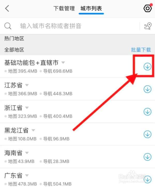The height and width of the screenshot is (187, 155).
Task: Tap the route location icon beside search
Action: coord(148,26)
